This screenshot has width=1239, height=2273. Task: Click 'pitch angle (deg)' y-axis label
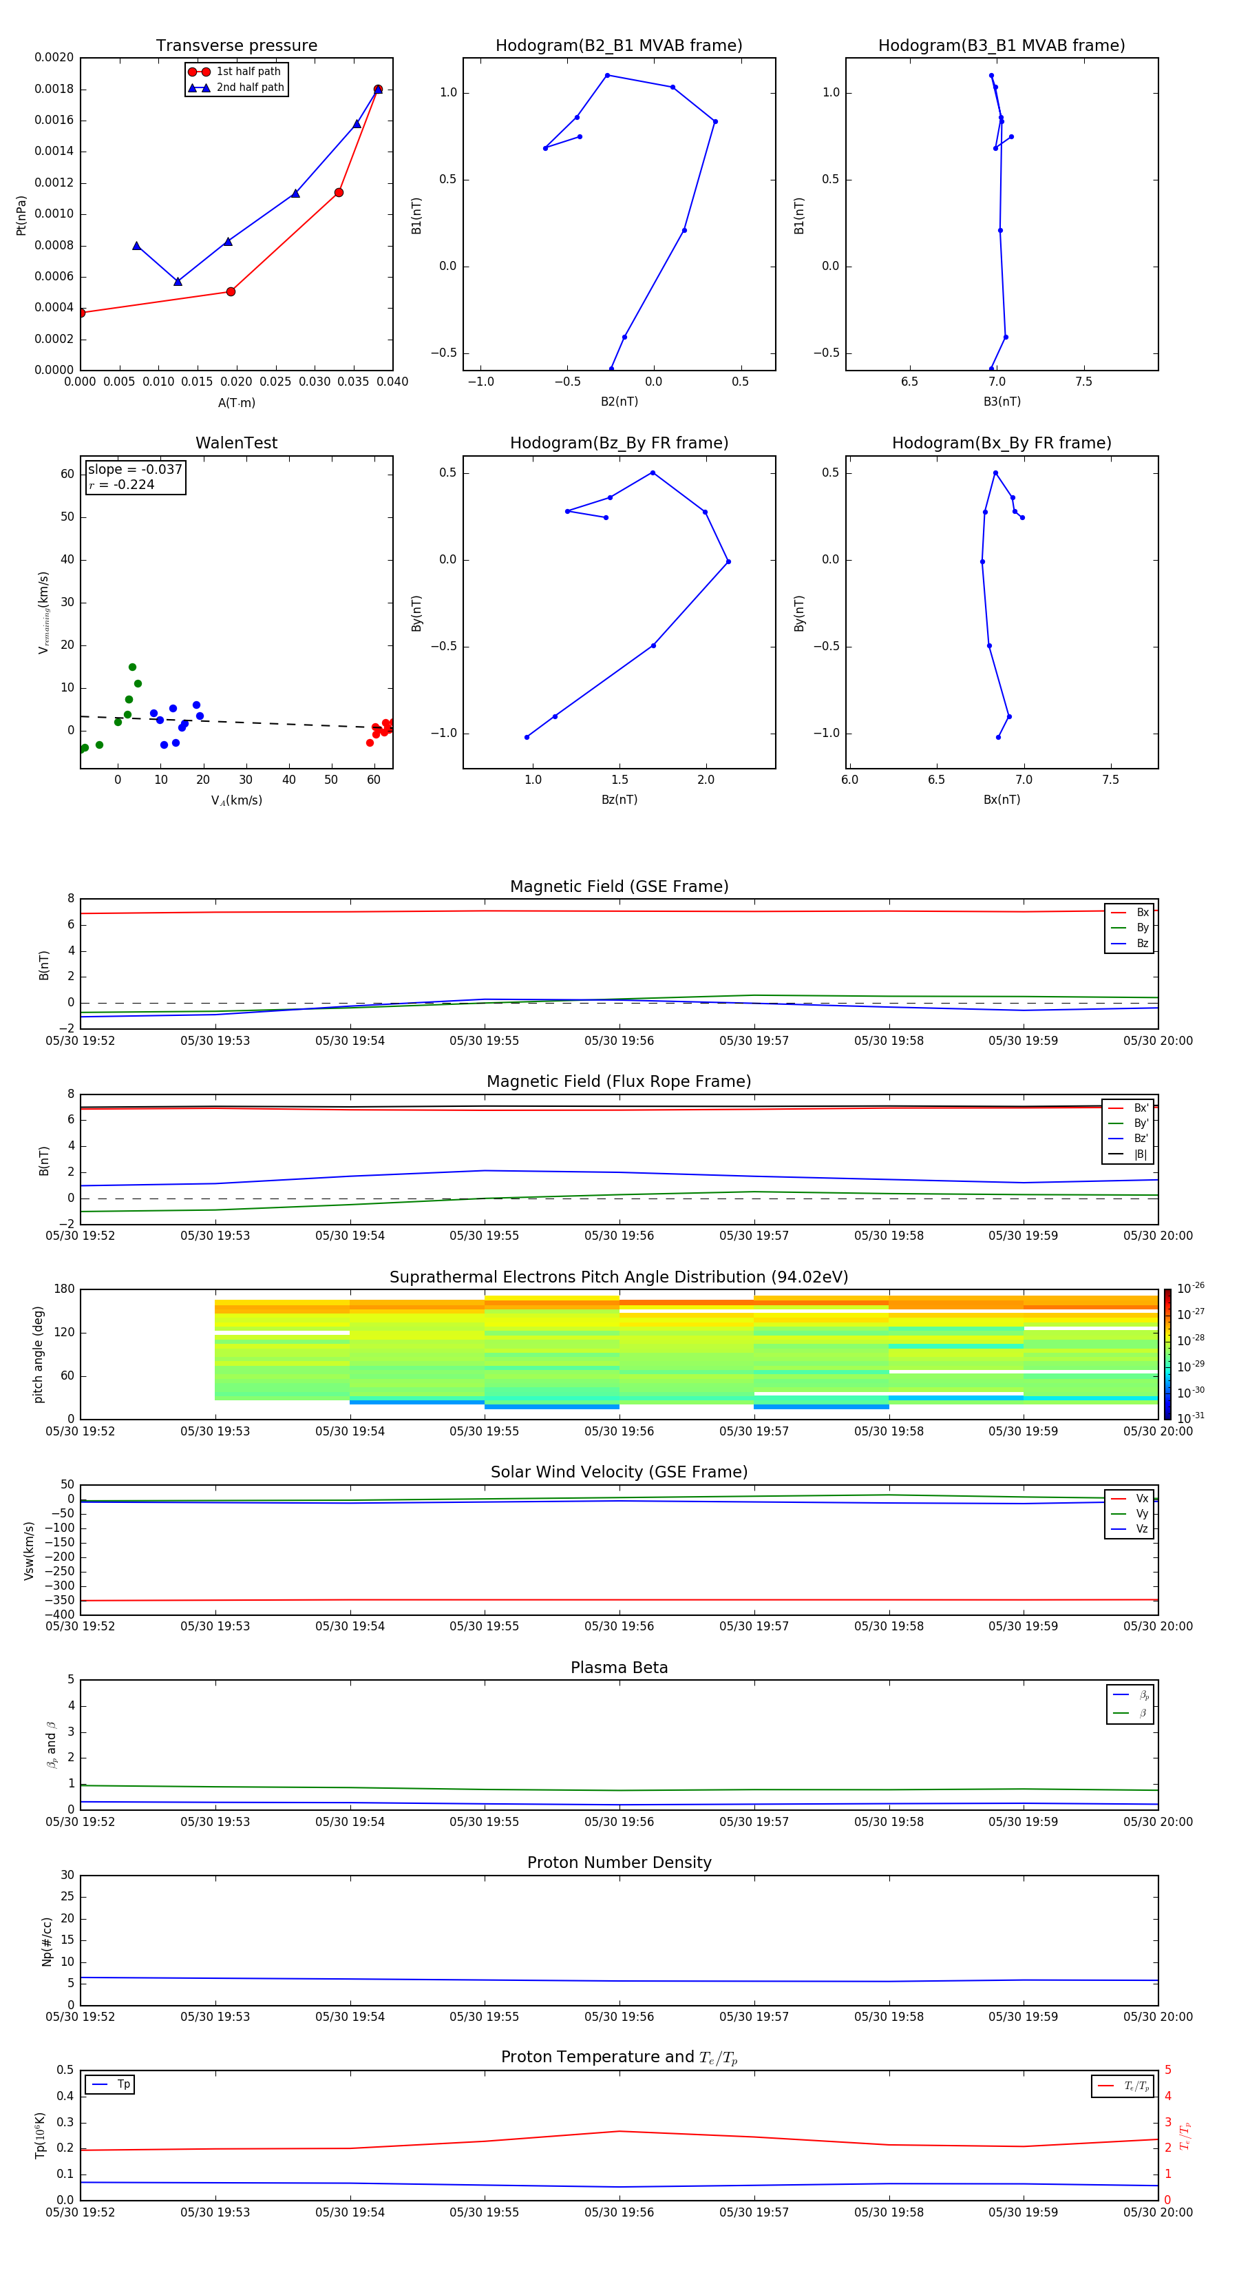(x=38, y=1354)
